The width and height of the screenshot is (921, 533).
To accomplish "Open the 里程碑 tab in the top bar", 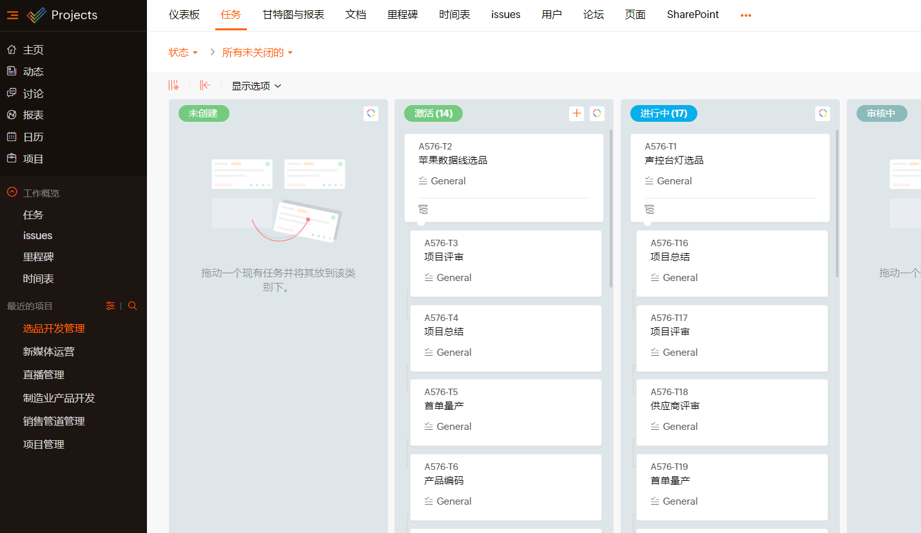I will tap(402, 14).
